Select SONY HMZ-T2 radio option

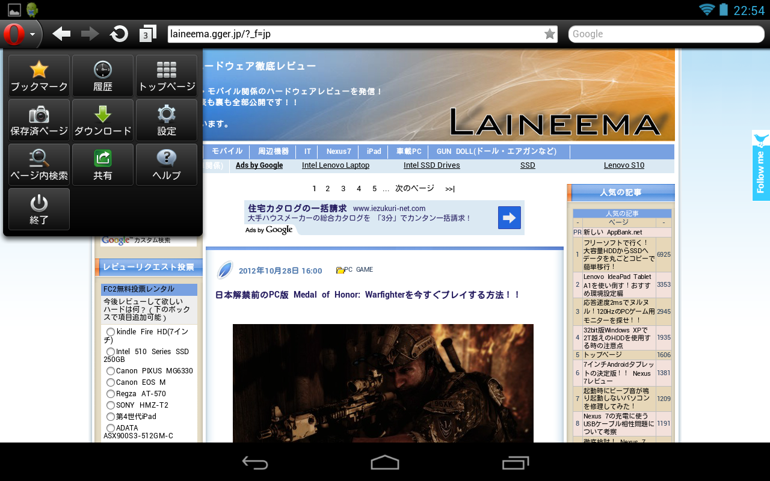click(x=110, y=405)
